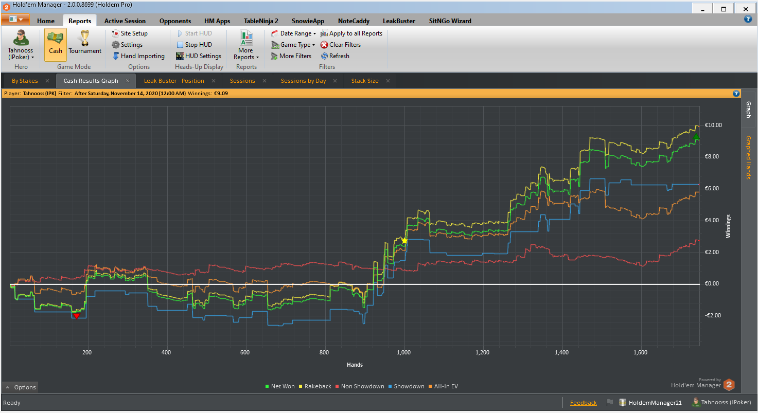Switch to the Active Session ribbon tab
758x413 pixels.
point(125,21)
